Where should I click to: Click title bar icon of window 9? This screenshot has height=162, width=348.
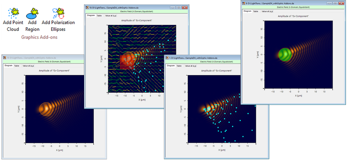click(x=244, y=3)
